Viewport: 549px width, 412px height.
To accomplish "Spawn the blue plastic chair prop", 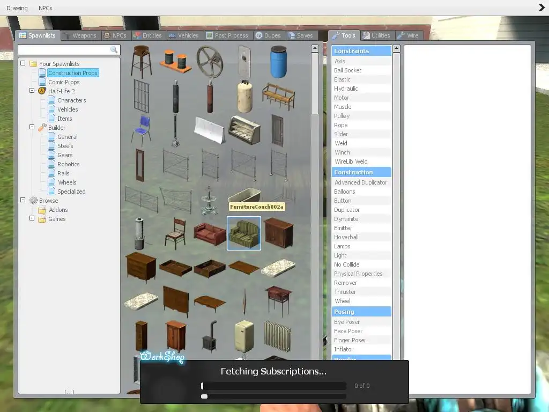I will coord(142,130).
